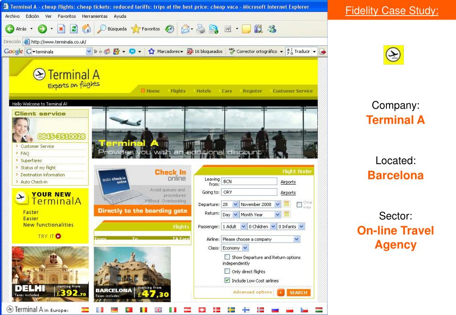
Task: Click the address bar URL field
Action: [x=174, y=42]
